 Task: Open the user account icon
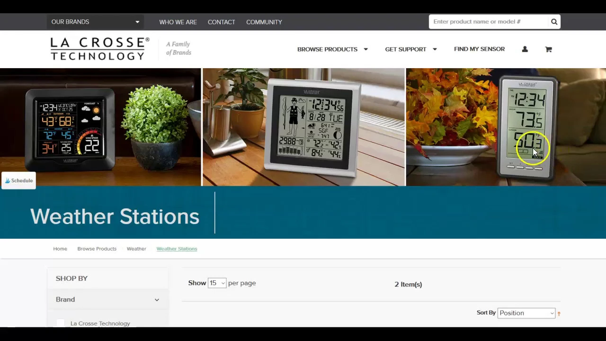tap(525, 49)
